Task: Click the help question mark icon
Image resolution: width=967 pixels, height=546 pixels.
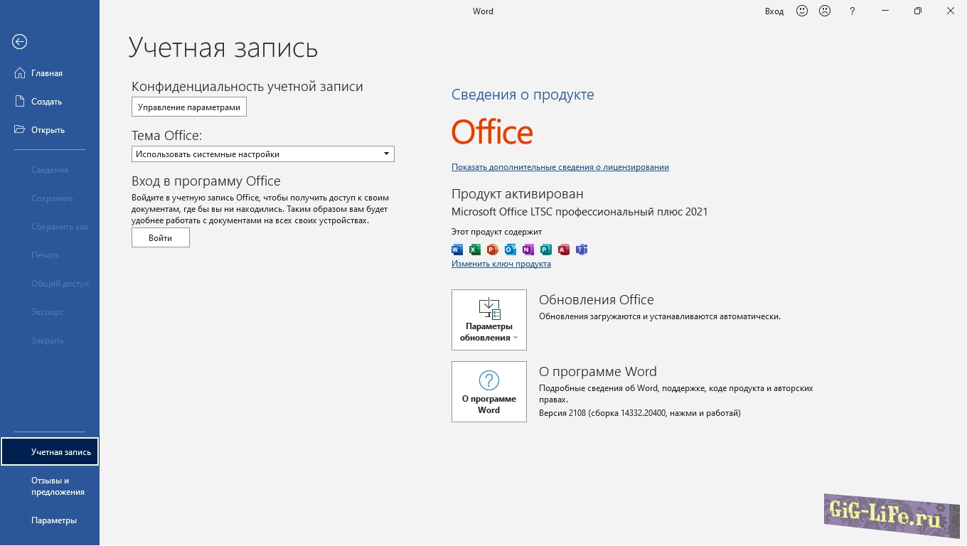Action: 853,11
